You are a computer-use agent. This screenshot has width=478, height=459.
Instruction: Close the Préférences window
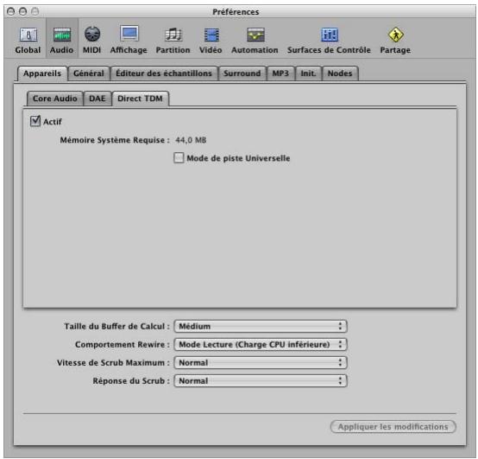10,11
